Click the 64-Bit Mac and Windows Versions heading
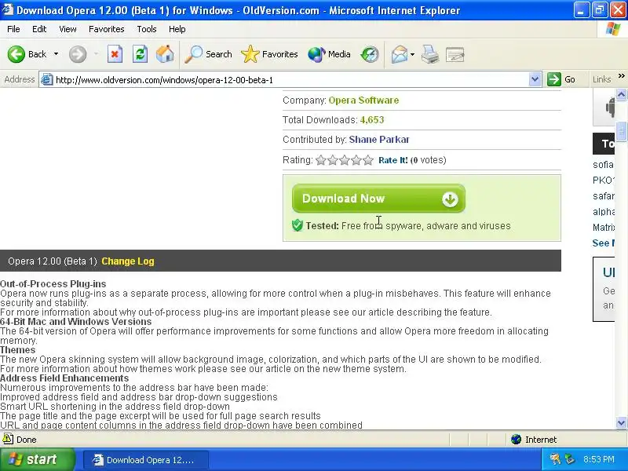 [x=75, y=322]
